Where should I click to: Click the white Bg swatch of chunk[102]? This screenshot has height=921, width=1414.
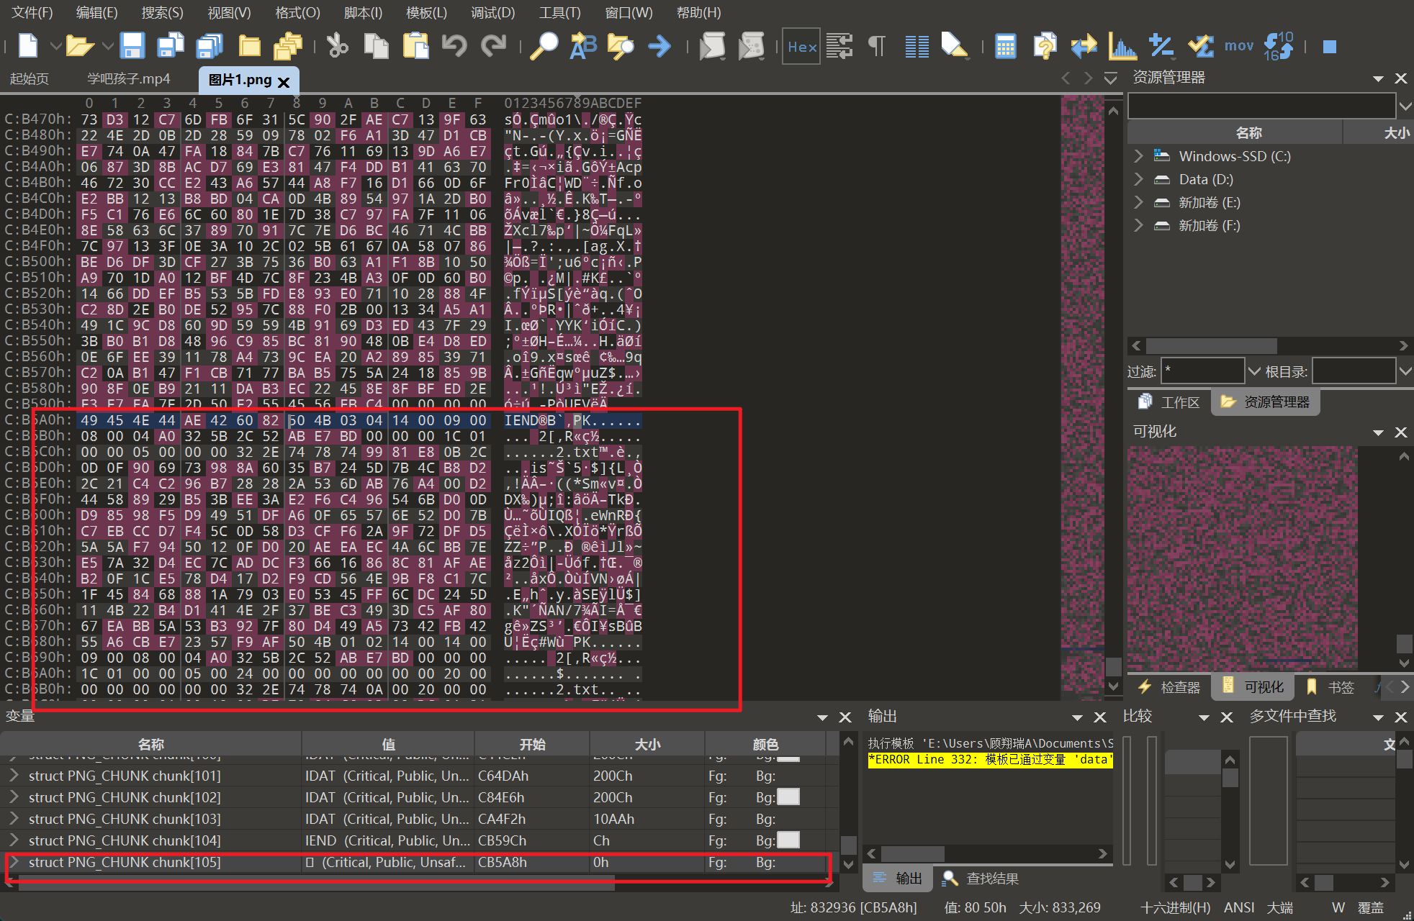pos(788,797)
